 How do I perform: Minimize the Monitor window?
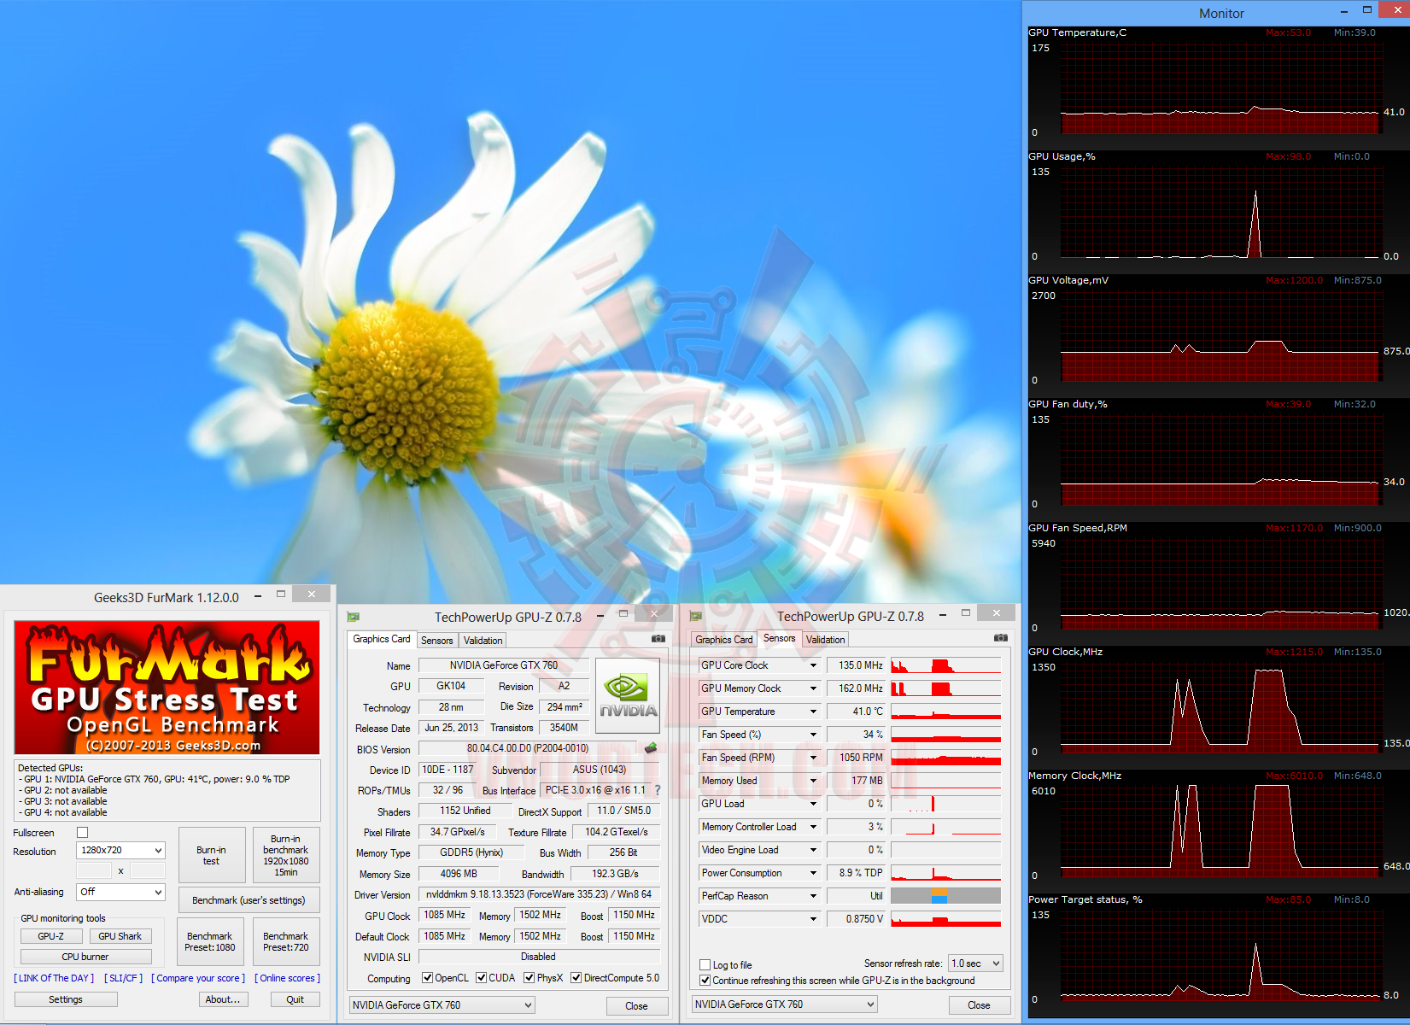click(1344, 11)
